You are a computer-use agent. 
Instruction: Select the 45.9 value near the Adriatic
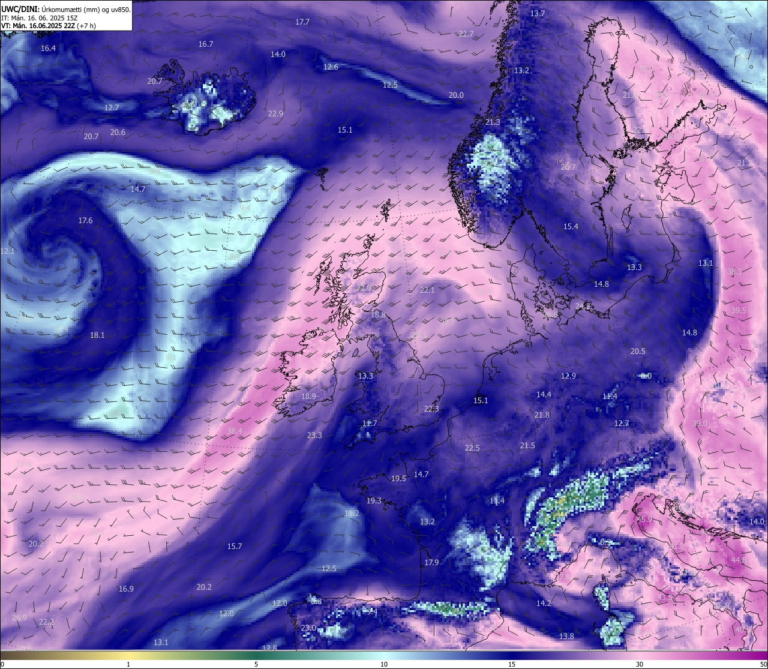644,519
